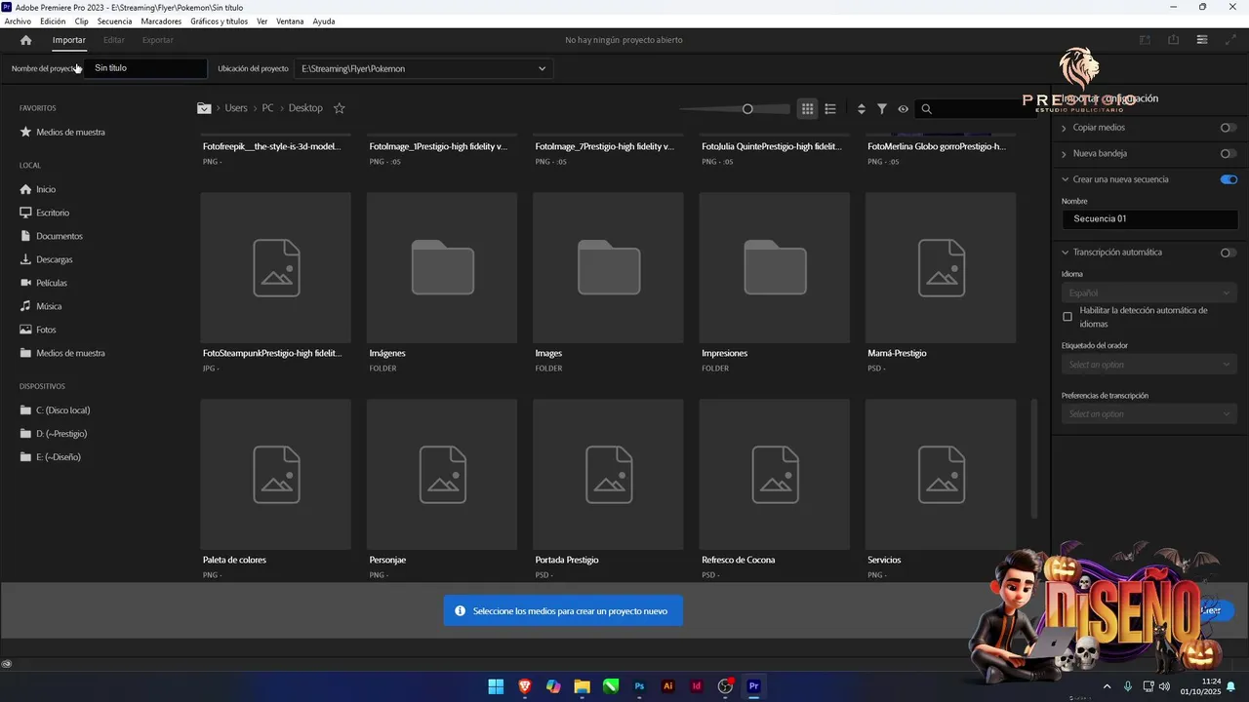This screenshot has height=702, width=1249.
Task: Open the Gráficos y títulos menu
Action: click(x=219, y=20)
